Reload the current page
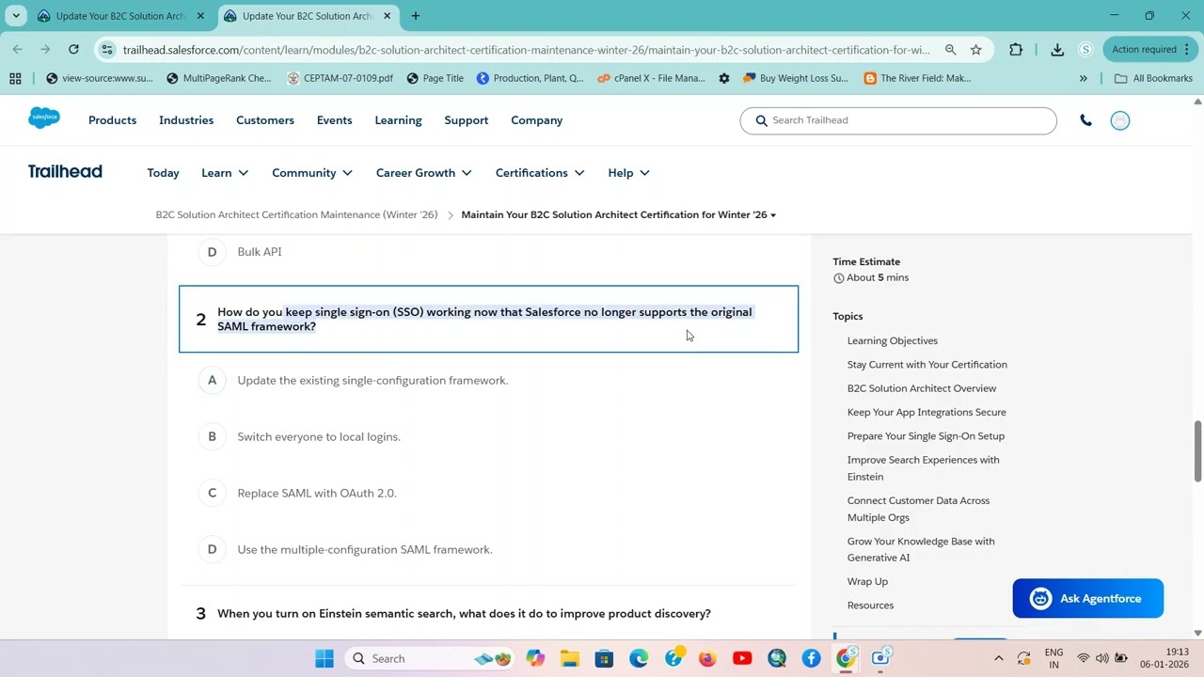 pos(73,50)
